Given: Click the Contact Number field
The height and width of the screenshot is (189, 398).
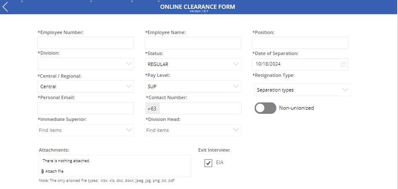Looking at the screenshot, I should (x=200, y=108).
